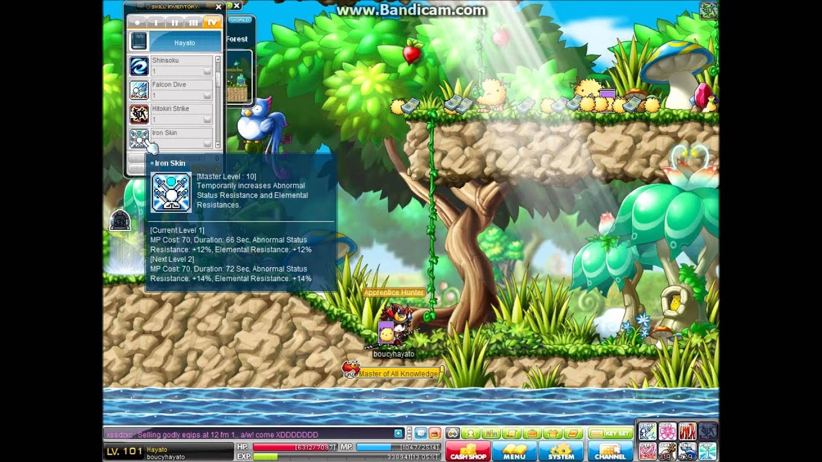Screen dimensions: 822x462
Task: Open the top-right corner menu icon
Action: coord(709,11)
